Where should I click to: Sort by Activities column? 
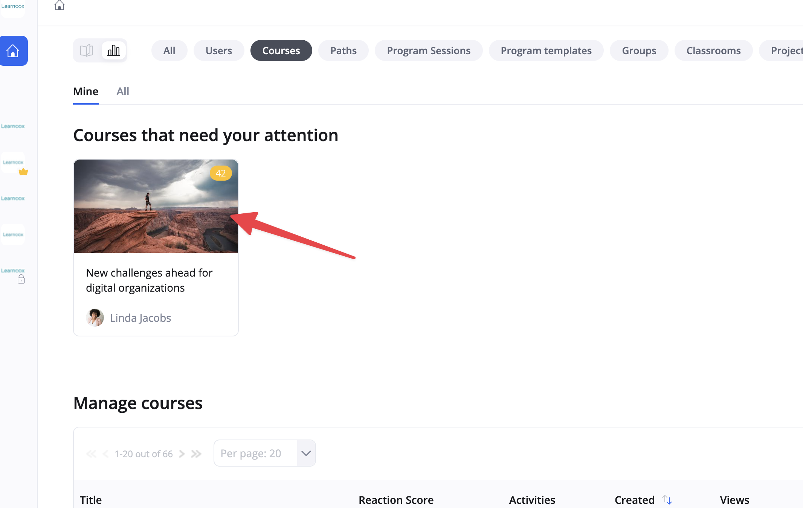(532, 500)
